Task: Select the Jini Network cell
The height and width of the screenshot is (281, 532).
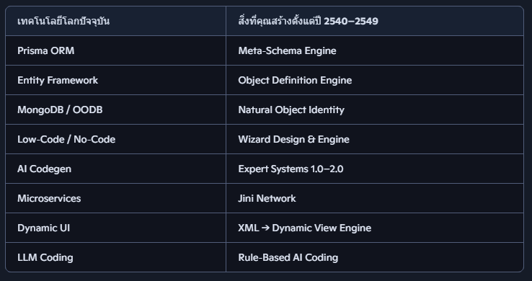Action: (375, 198)
